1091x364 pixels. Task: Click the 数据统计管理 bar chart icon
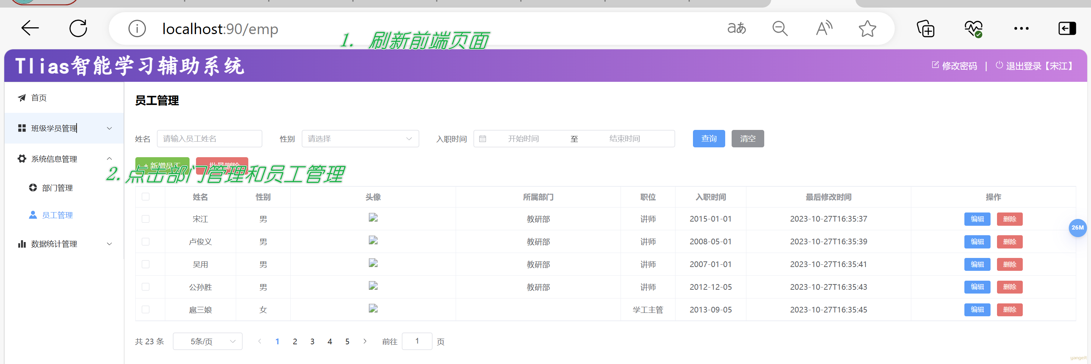(22, 244)
